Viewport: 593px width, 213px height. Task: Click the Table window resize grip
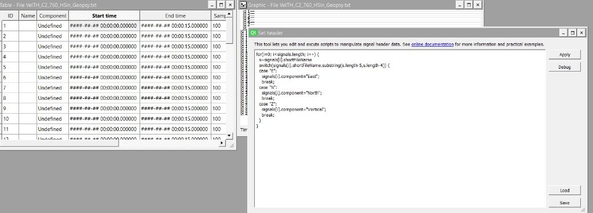click(232, 145)
